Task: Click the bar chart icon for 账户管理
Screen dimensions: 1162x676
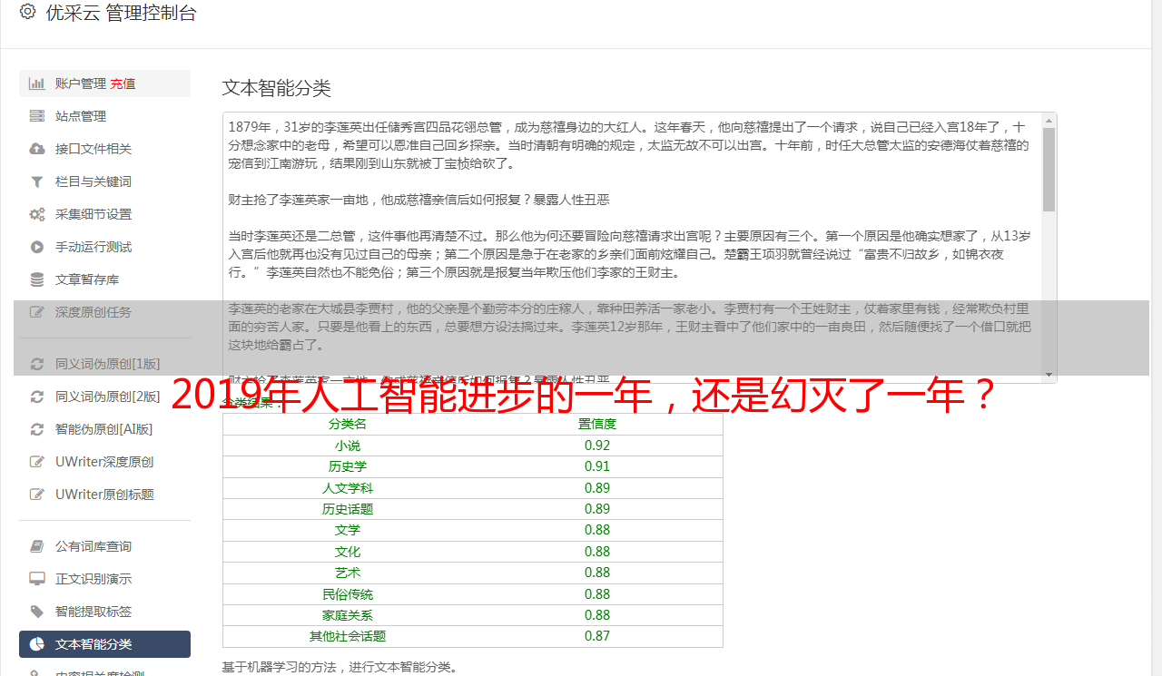Action: click(37, 83)
